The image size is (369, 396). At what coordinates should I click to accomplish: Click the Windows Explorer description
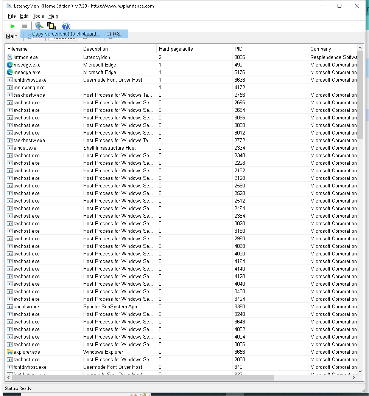pyautogui.click(x=103, y=352)
